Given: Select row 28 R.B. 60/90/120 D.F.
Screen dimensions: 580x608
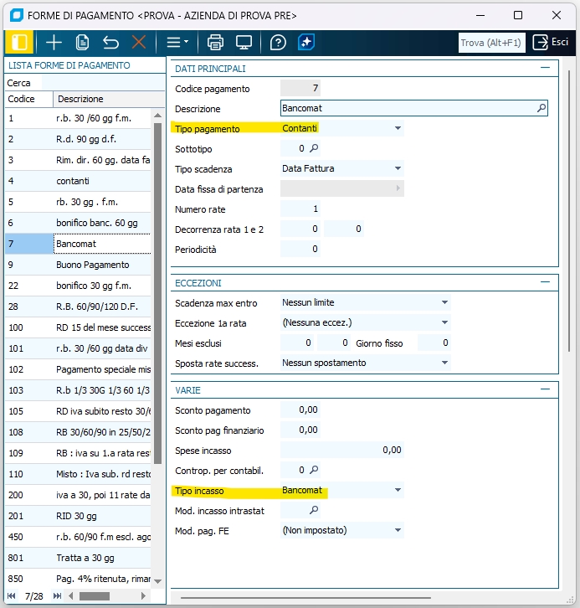Looking at the screenshot, I should pos(78,307).
